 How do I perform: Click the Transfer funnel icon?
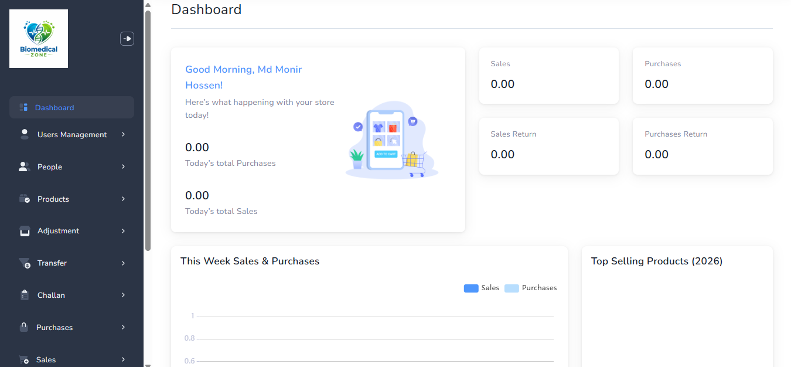coord(24,263)
